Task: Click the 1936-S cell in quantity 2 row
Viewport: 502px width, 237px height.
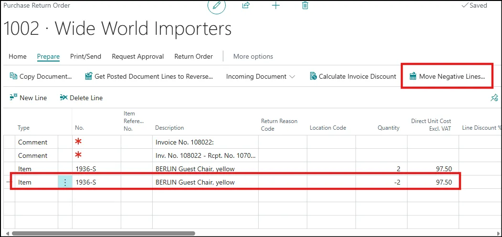Action: [96, 169]
